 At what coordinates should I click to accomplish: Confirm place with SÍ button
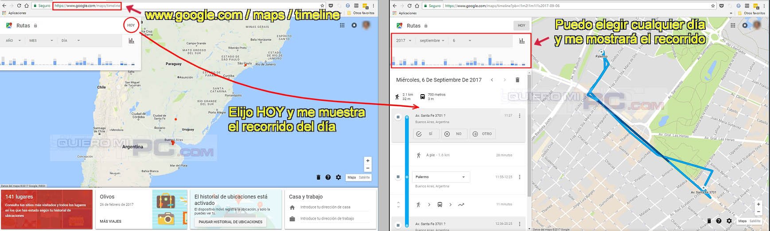(x=425, y=134)
